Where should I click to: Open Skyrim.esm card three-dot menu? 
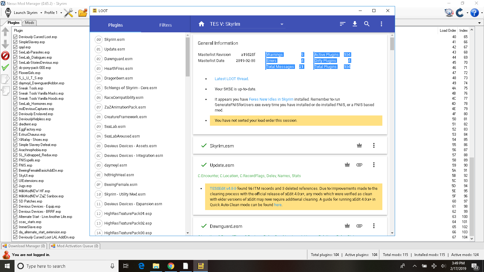tap(374, 145)
